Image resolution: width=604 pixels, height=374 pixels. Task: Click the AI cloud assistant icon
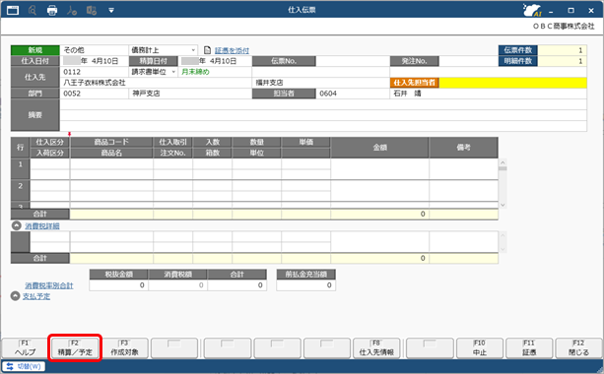pyautogui.click(x=532, y=10)
